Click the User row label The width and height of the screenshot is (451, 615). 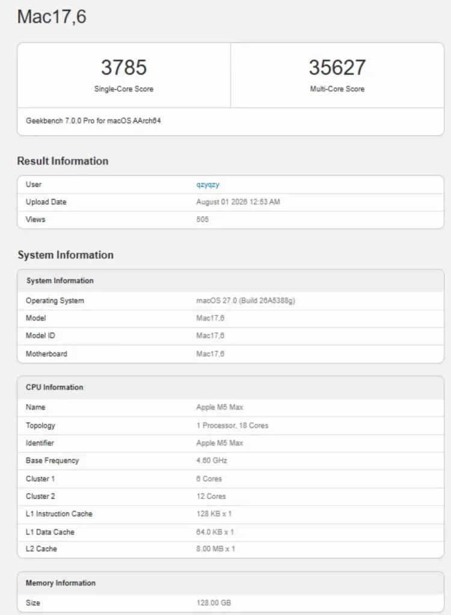(x=34, y=184)
